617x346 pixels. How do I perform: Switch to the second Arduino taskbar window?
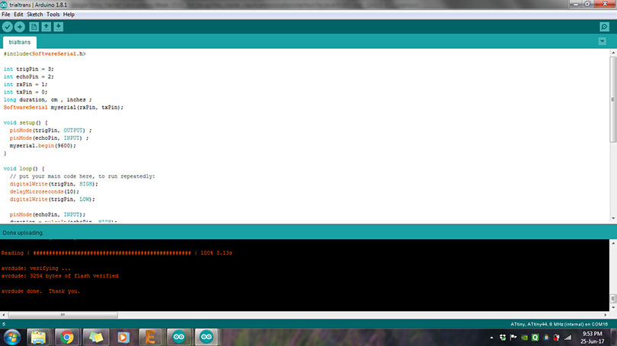point(206,338)
